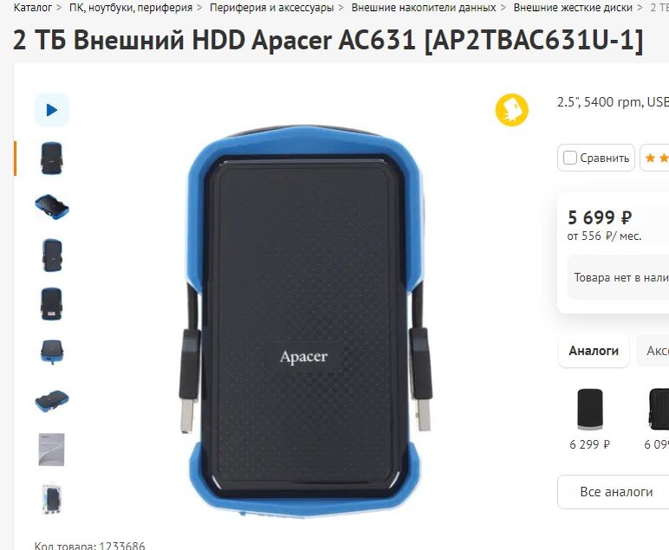Tick the Сравнить checkbox
This screenshot has height=550, width=669.
570,158
